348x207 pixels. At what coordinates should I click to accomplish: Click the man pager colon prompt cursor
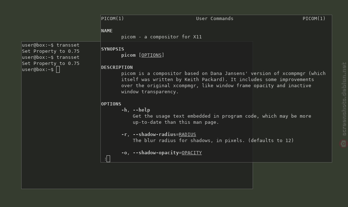click(x=108, y=159)
